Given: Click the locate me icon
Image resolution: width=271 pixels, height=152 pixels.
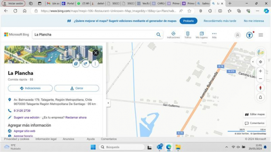Looking at the screenshot, I should click(260, 62).
